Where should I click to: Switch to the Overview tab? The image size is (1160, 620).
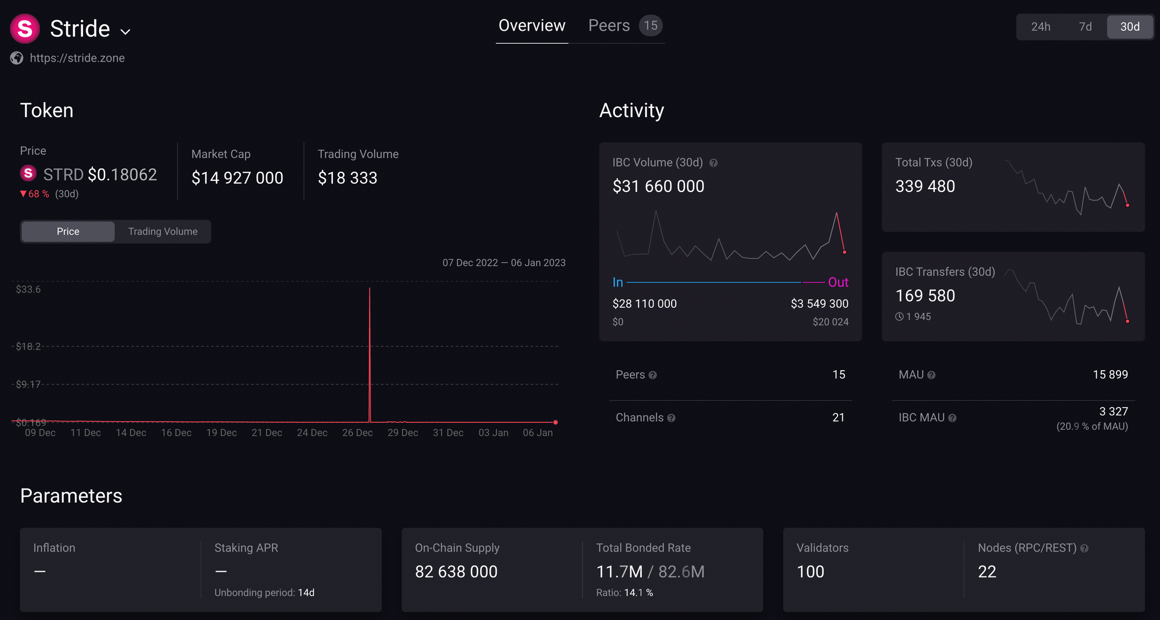point(532,26)
